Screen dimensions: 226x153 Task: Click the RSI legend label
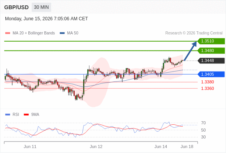click(x=16, y=115)
